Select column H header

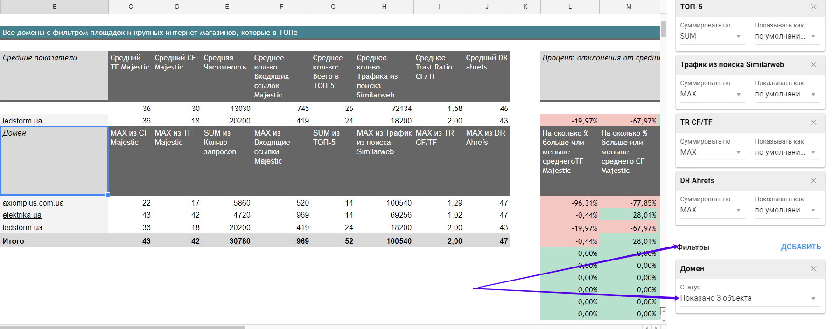[x=384, y=7]
